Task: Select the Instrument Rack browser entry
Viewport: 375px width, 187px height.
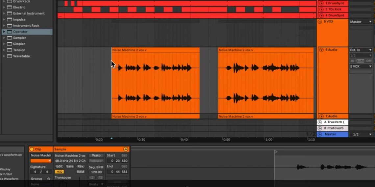Action: pyautogui.click(x=26, y=26)
